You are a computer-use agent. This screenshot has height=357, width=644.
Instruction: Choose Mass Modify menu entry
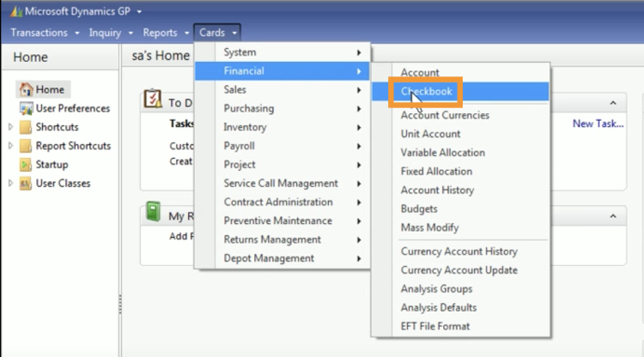click(x=460, y=227)
